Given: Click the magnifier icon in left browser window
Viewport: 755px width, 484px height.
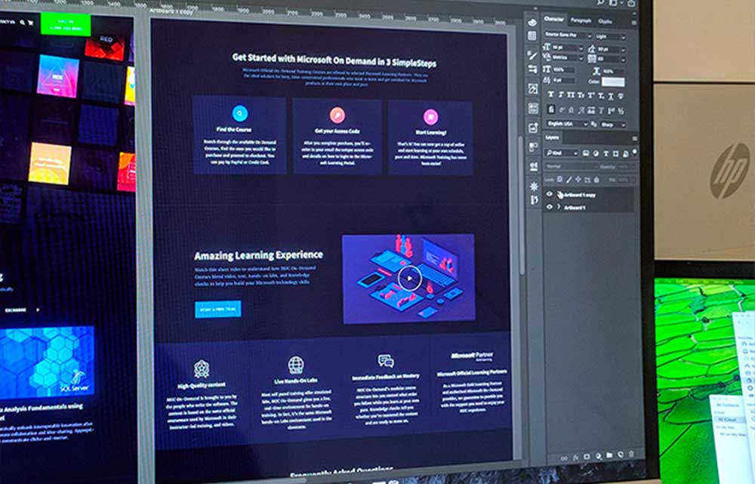Looking at the screenshot, I should [x=22, y=22].
